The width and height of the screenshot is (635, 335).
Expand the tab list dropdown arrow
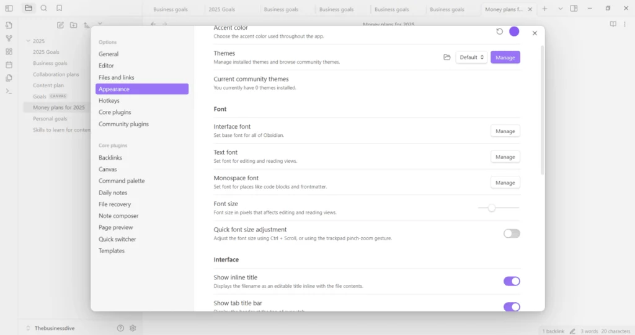pos(560,9)
